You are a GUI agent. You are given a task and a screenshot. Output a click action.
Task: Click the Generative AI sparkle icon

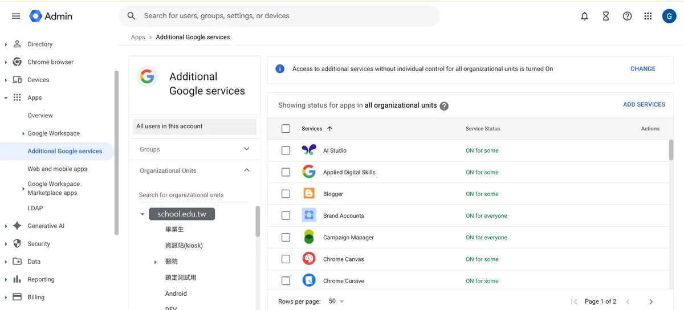pyautogui.click(x=17, y=226)
